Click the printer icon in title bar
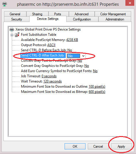Viewport: 136px width, 154px height. click(5, 4)
